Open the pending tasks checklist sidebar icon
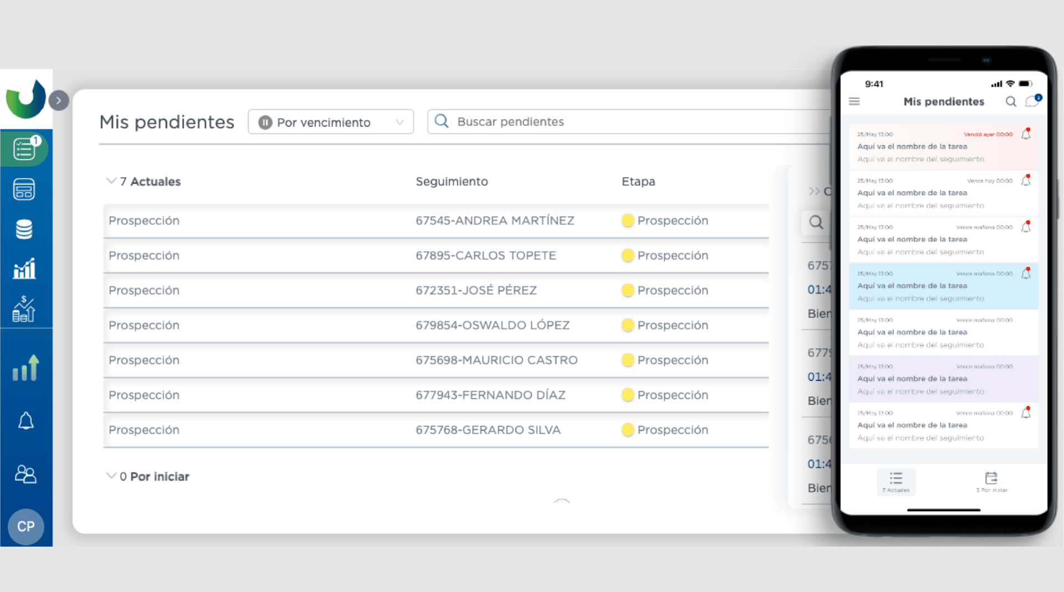 [25, 148]
